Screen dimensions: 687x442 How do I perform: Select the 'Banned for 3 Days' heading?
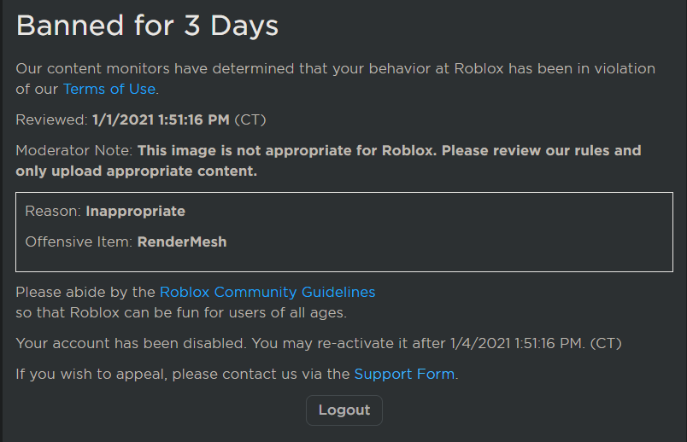coord(147,26)
